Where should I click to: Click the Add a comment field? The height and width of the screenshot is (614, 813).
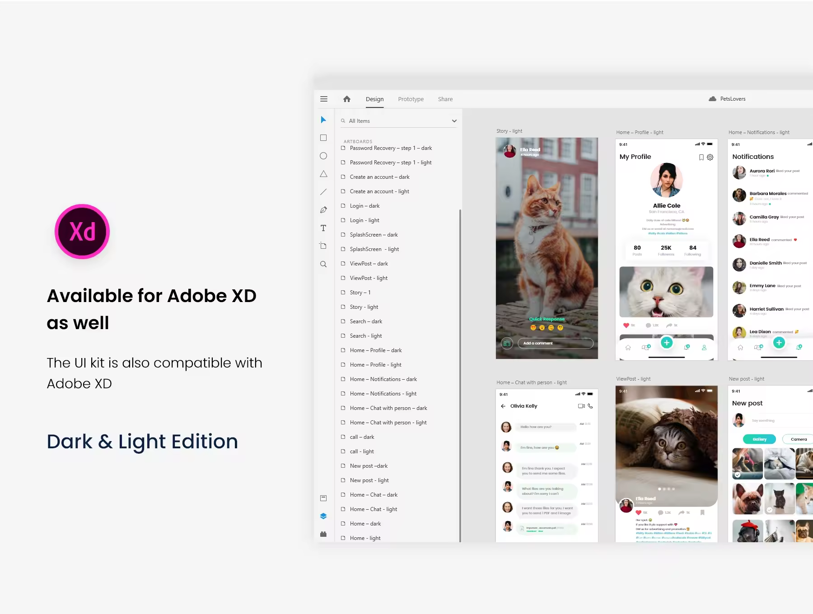(555, 343)
